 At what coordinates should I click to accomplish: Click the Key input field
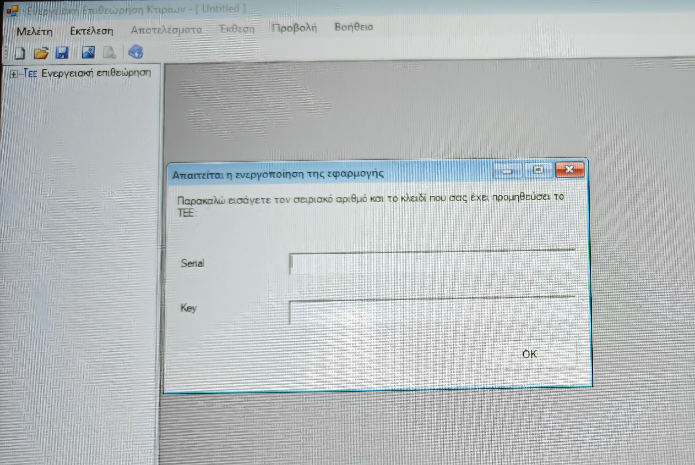(x=432, y=311)
